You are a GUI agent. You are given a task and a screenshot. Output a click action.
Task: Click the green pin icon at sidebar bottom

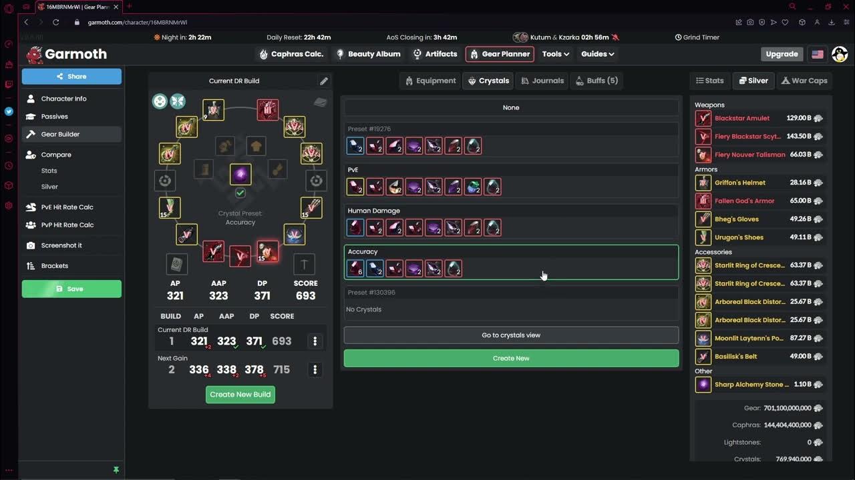pos(116,470)
